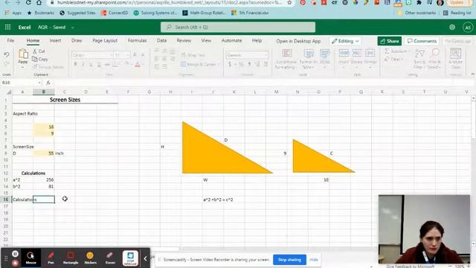Select the Screencastify Mouse tool
This screenshot has height=268, width=476.
point(30,258)
